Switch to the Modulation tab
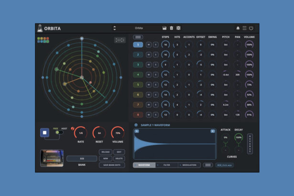Image resolution: width=294 pixels, height=196 pixels. click(x=189, y=165)
